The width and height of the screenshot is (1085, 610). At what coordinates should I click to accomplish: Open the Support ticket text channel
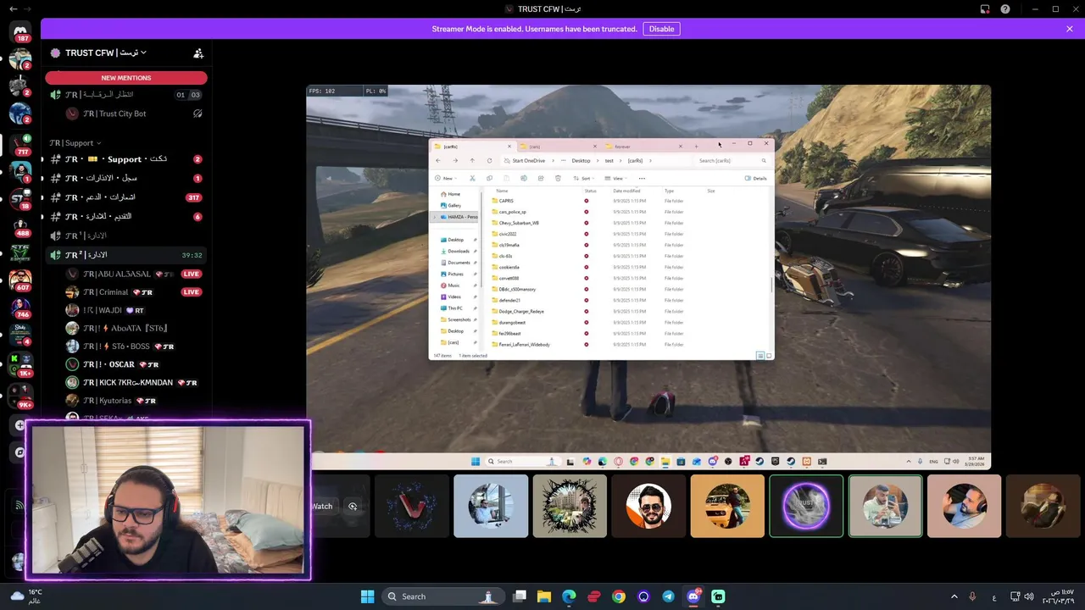(127, 159)
